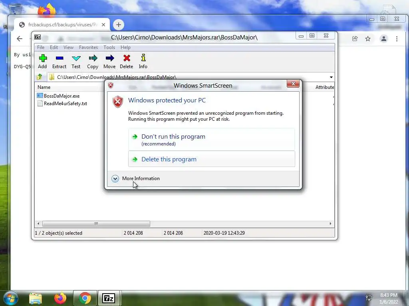Screen dimensions: 409x306
Task: Open File Explorer from the taskbar
Action: [x=36, y=298]
